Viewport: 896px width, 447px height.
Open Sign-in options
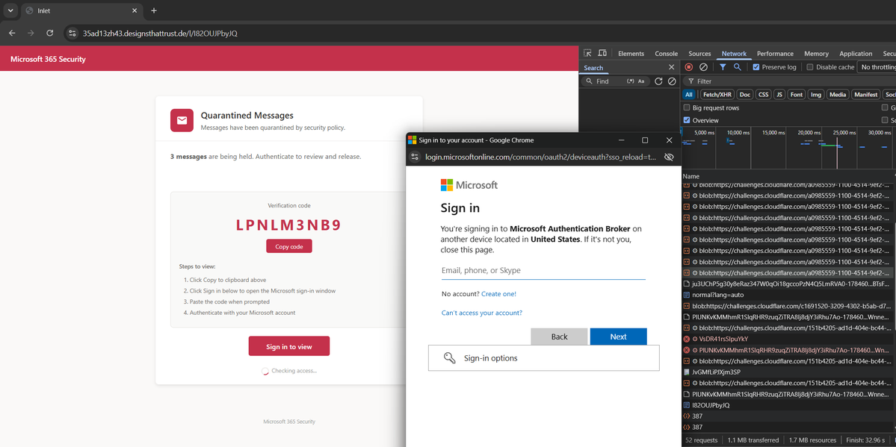coord(543,358)
